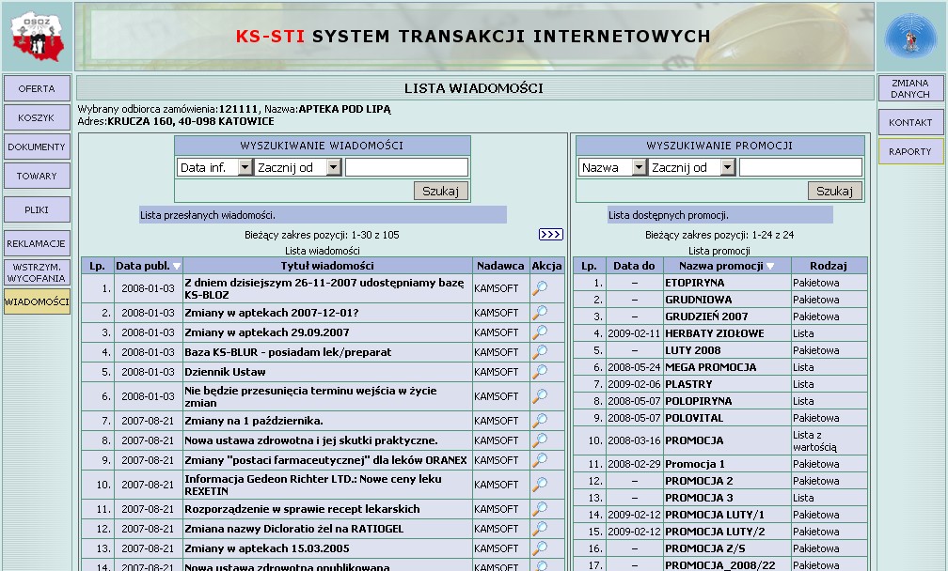The image size is (948, 571).
Task: Open the OFERTA menu section
Action: 37,88
